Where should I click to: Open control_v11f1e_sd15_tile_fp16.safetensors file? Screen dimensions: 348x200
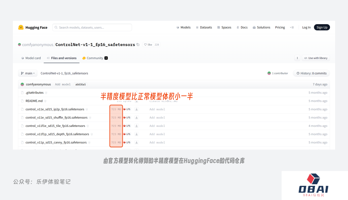coord(55,126)
